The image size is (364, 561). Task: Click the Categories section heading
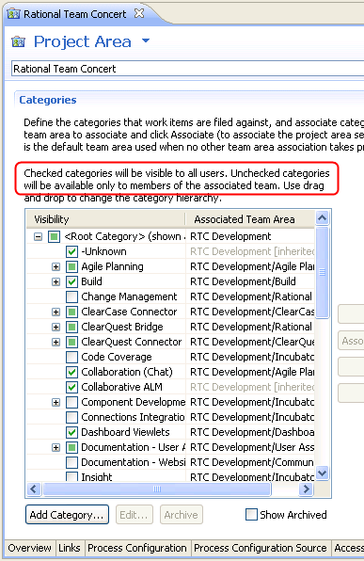(x=48, y=100)
